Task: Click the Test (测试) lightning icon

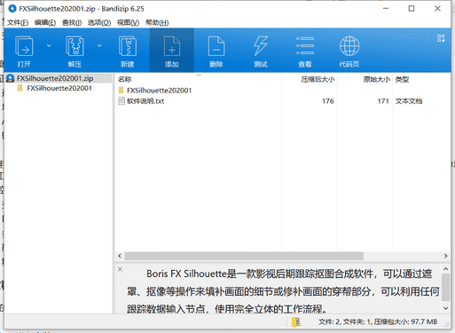Action: pos(261,46)
